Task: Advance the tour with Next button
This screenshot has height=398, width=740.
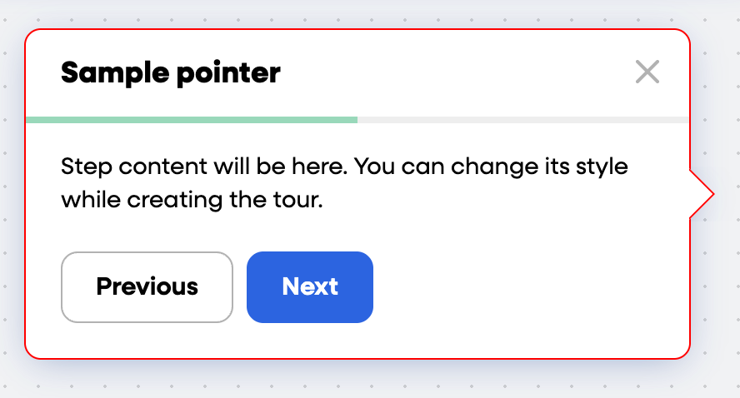Action: [x=310, y=287]
